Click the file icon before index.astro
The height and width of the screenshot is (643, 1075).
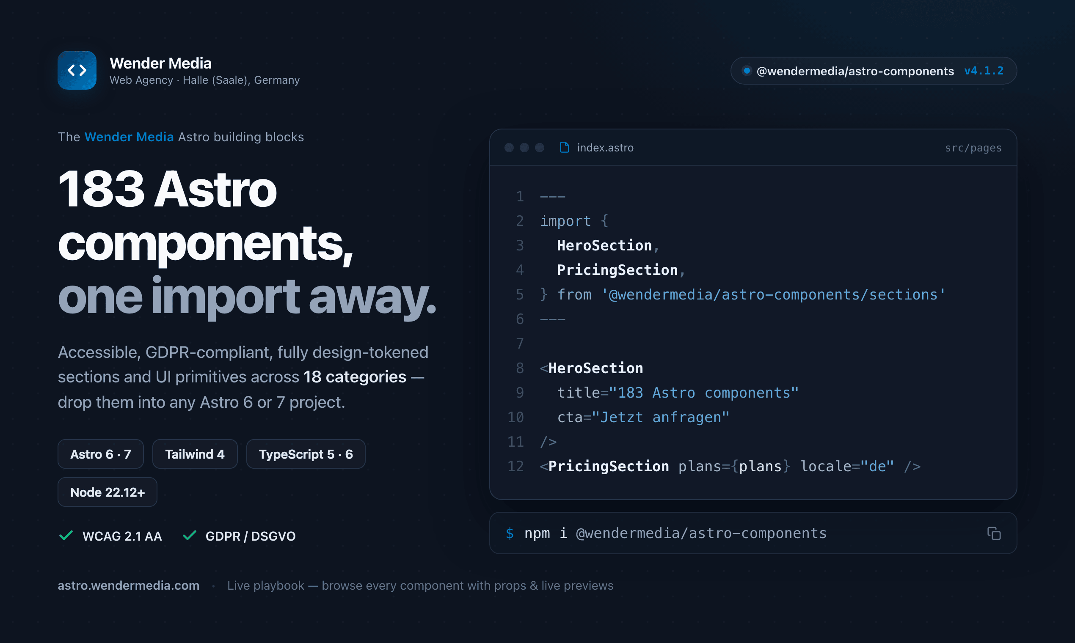tap(565, 147)
